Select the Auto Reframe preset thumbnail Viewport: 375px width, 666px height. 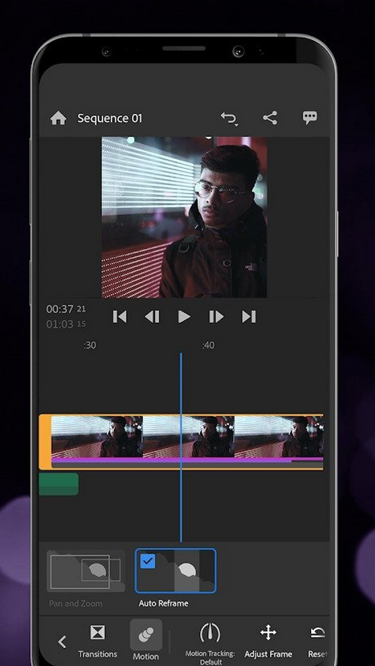[x=176, y=571]
